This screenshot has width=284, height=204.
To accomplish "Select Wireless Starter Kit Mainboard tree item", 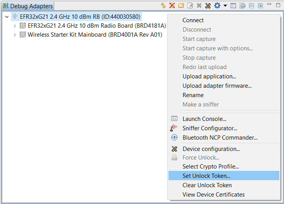I will point(95,35).
